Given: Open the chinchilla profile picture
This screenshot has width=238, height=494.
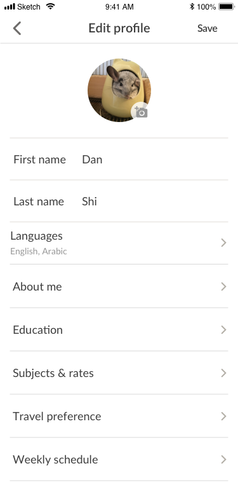Looking at the screenshot, I should pos(119,90).
